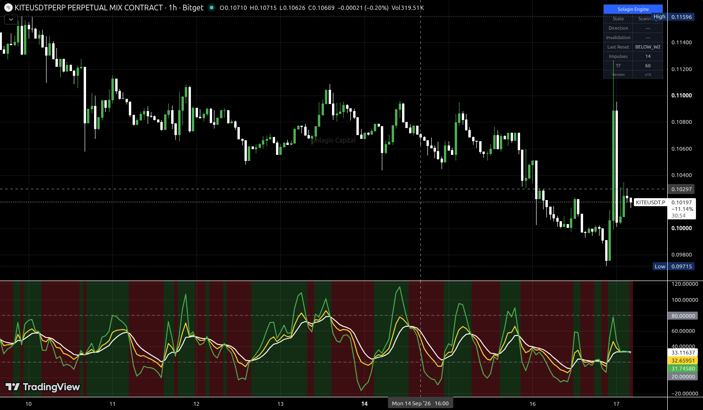Click date 17 on time axis
Viewport: 703px width, 410px height.
(616, 404)
